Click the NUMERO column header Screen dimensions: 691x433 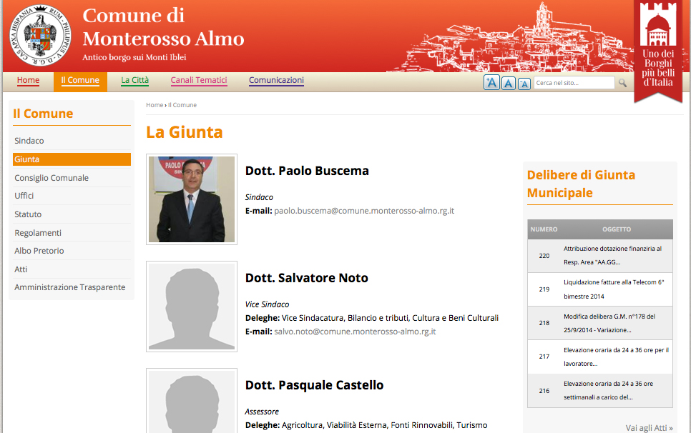pos(544,229)
